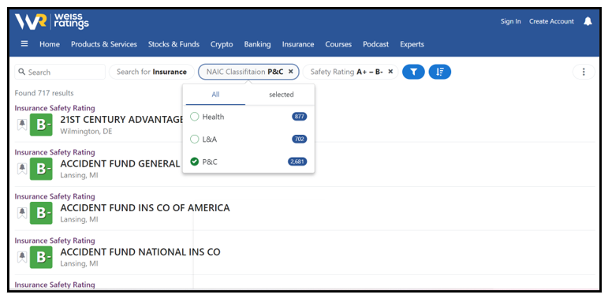
Task: Open the NAIC Classification P&C filter chip
Action: 248,72
